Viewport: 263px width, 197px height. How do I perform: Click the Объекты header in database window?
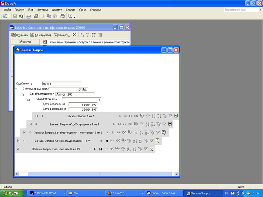point(25,42)
